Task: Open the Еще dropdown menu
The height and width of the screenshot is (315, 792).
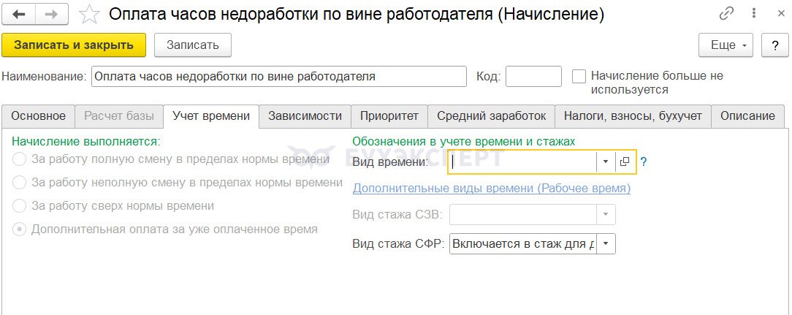Action: click(726, 45)
